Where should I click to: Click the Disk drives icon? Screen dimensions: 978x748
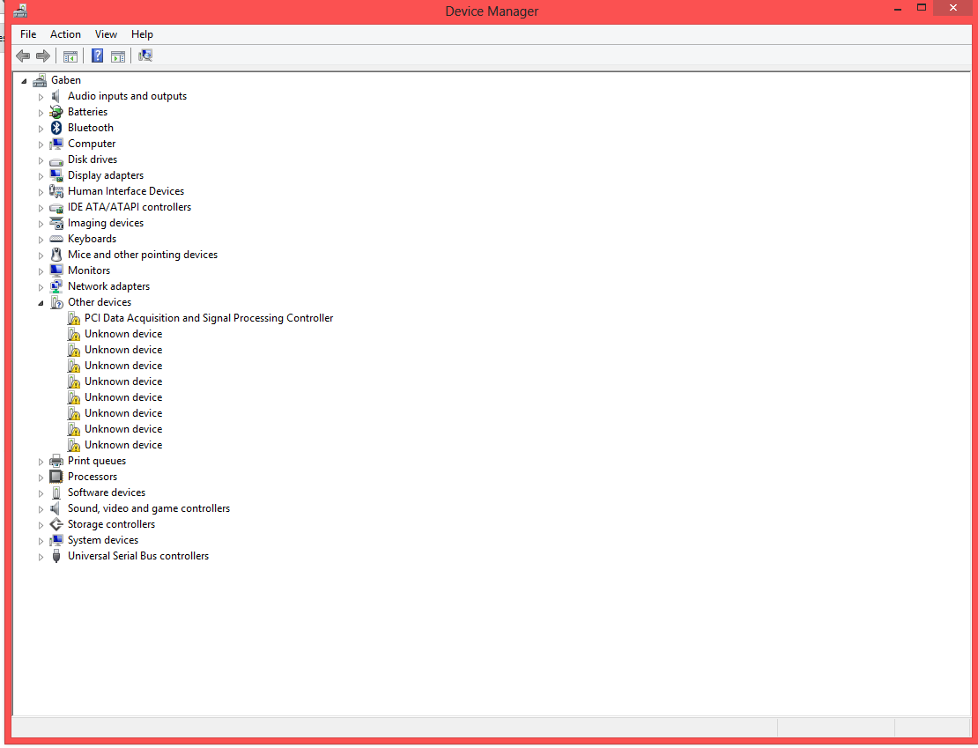click(56, 160)
